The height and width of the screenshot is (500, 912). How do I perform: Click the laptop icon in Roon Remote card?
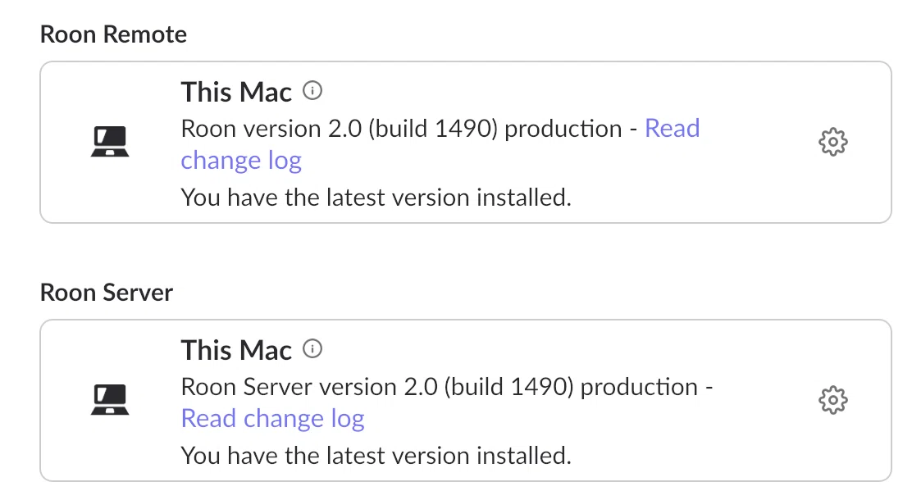coord(110,141)
